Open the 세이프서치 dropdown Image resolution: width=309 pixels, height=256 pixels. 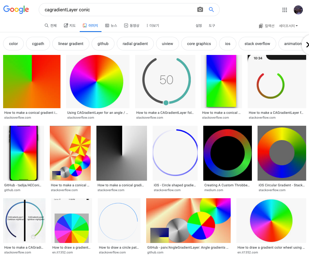(x=288, y=26)
